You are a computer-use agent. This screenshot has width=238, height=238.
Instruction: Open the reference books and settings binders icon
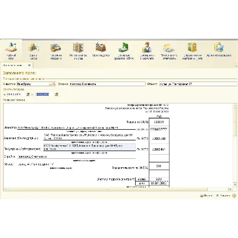coord(192,51)
